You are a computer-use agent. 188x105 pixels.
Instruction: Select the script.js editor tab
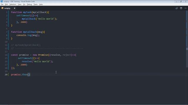click(x=9, y=8)
